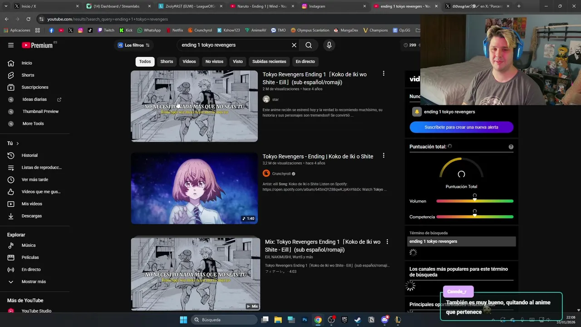
Task: Open the Twitch bookmark
Action: pyautogui.click(x=106, y=30)
